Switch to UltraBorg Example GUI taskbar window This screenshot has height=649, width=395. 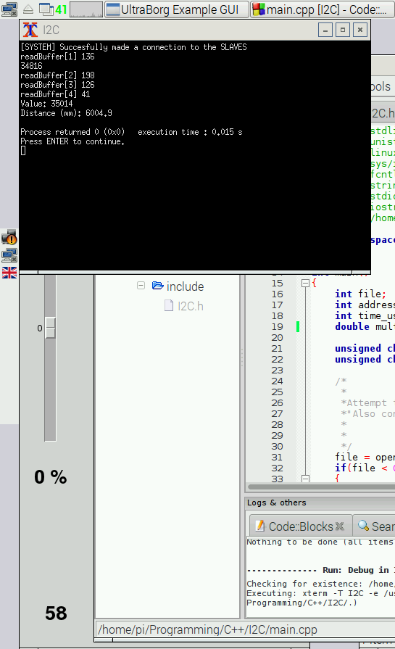click(x=177, y=9)
